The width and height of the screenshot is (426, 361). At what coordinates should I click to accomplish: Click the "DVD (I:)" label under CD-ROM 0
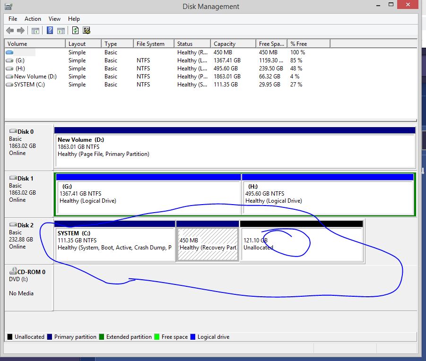point(18,279)
